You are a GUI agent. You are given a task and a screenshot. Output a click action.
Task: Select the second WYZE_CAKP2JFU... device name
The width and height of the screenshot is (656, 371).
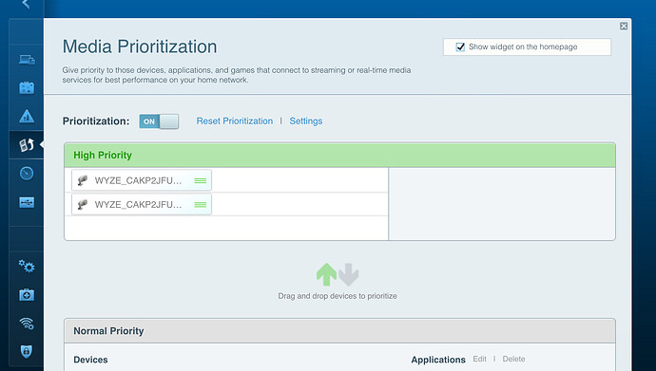click(138, 205)
